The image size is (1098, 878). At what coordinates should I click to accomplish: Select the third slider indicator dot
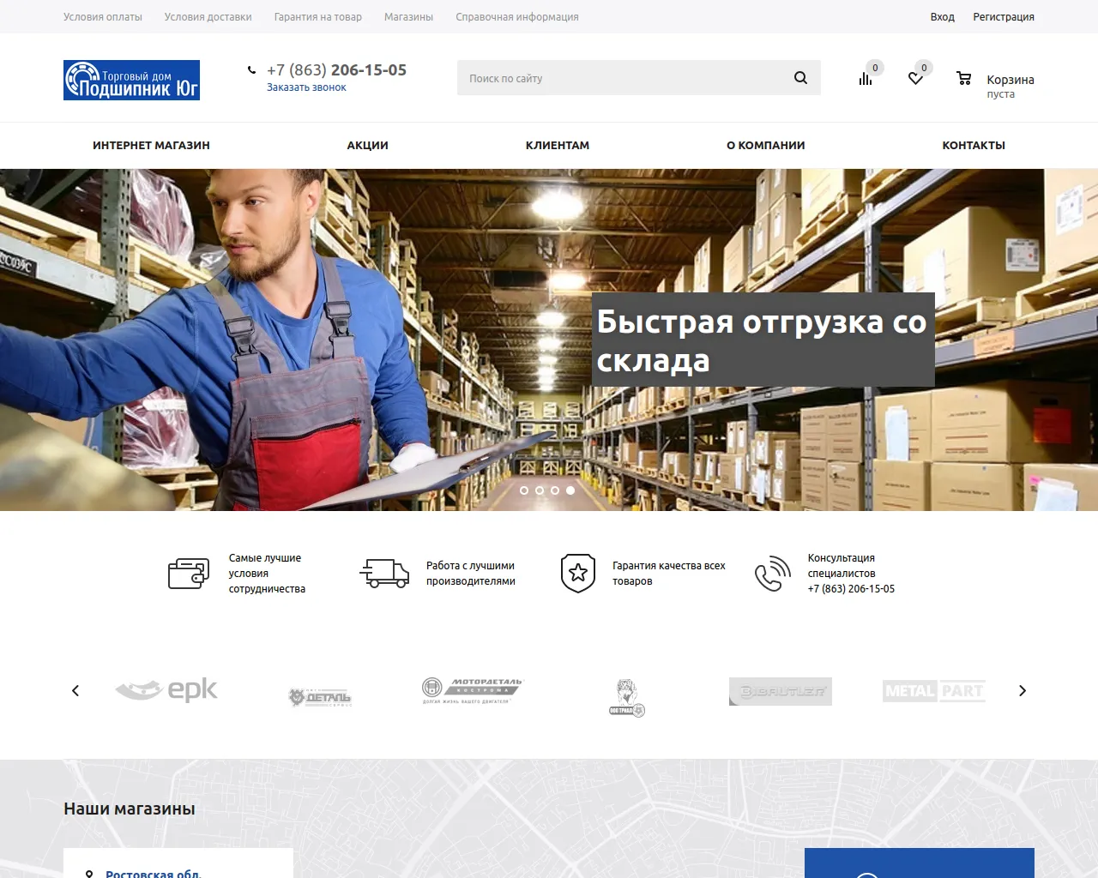[555, 490]
